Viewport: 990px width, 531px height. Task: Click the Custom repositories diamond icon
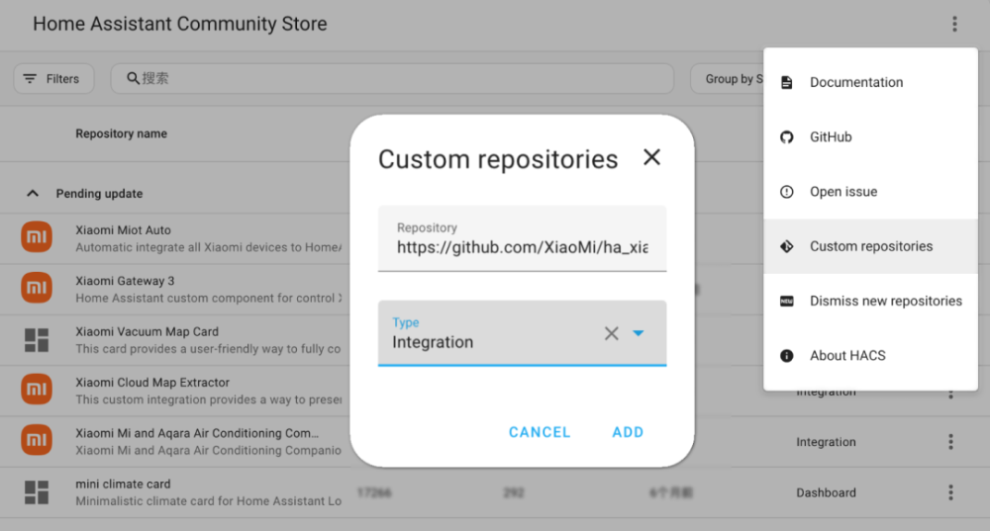pyautogui.click(x=786, y=246)
